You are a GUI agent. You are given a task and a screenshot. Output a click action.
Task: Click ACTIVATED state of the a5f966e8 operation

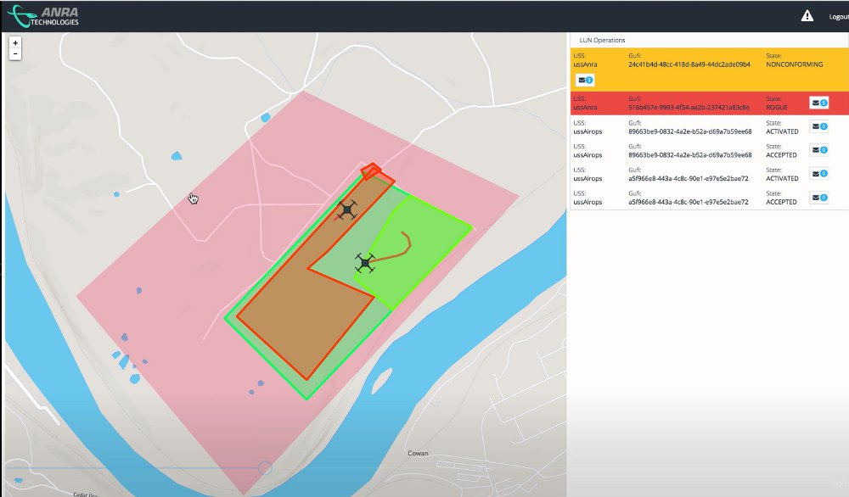[783, 178]
